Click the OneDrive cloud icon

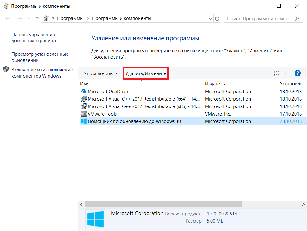pos(84,91)
